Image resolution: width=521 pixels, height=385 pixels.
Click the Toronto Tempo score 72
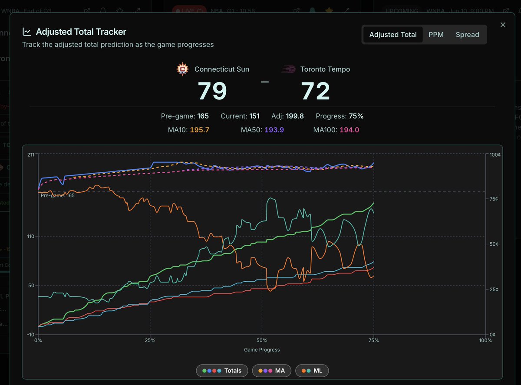coord(316,92)
